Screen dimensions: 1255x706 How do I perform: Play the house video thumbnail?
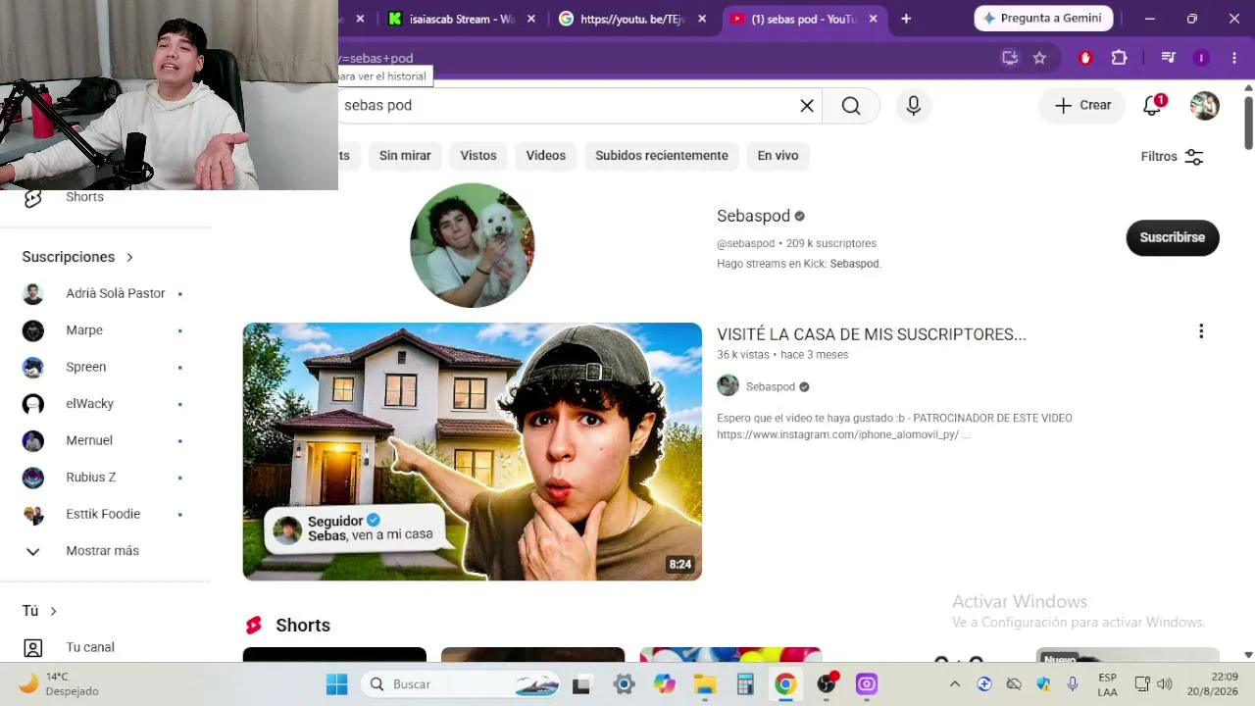click(473, 451)
